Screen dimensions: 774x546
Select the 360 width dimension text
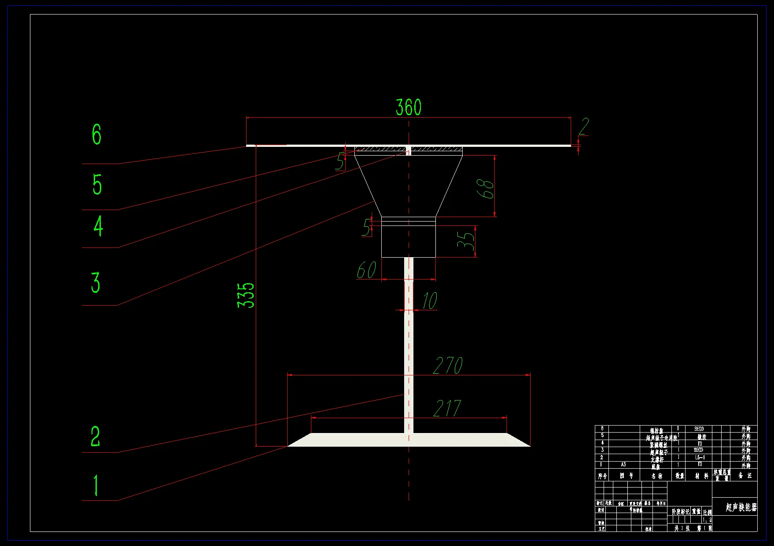coord(409,107)
